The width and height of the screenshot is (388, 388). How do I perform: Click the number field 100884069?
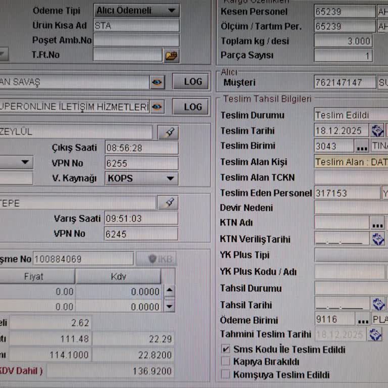click(83, 259)
